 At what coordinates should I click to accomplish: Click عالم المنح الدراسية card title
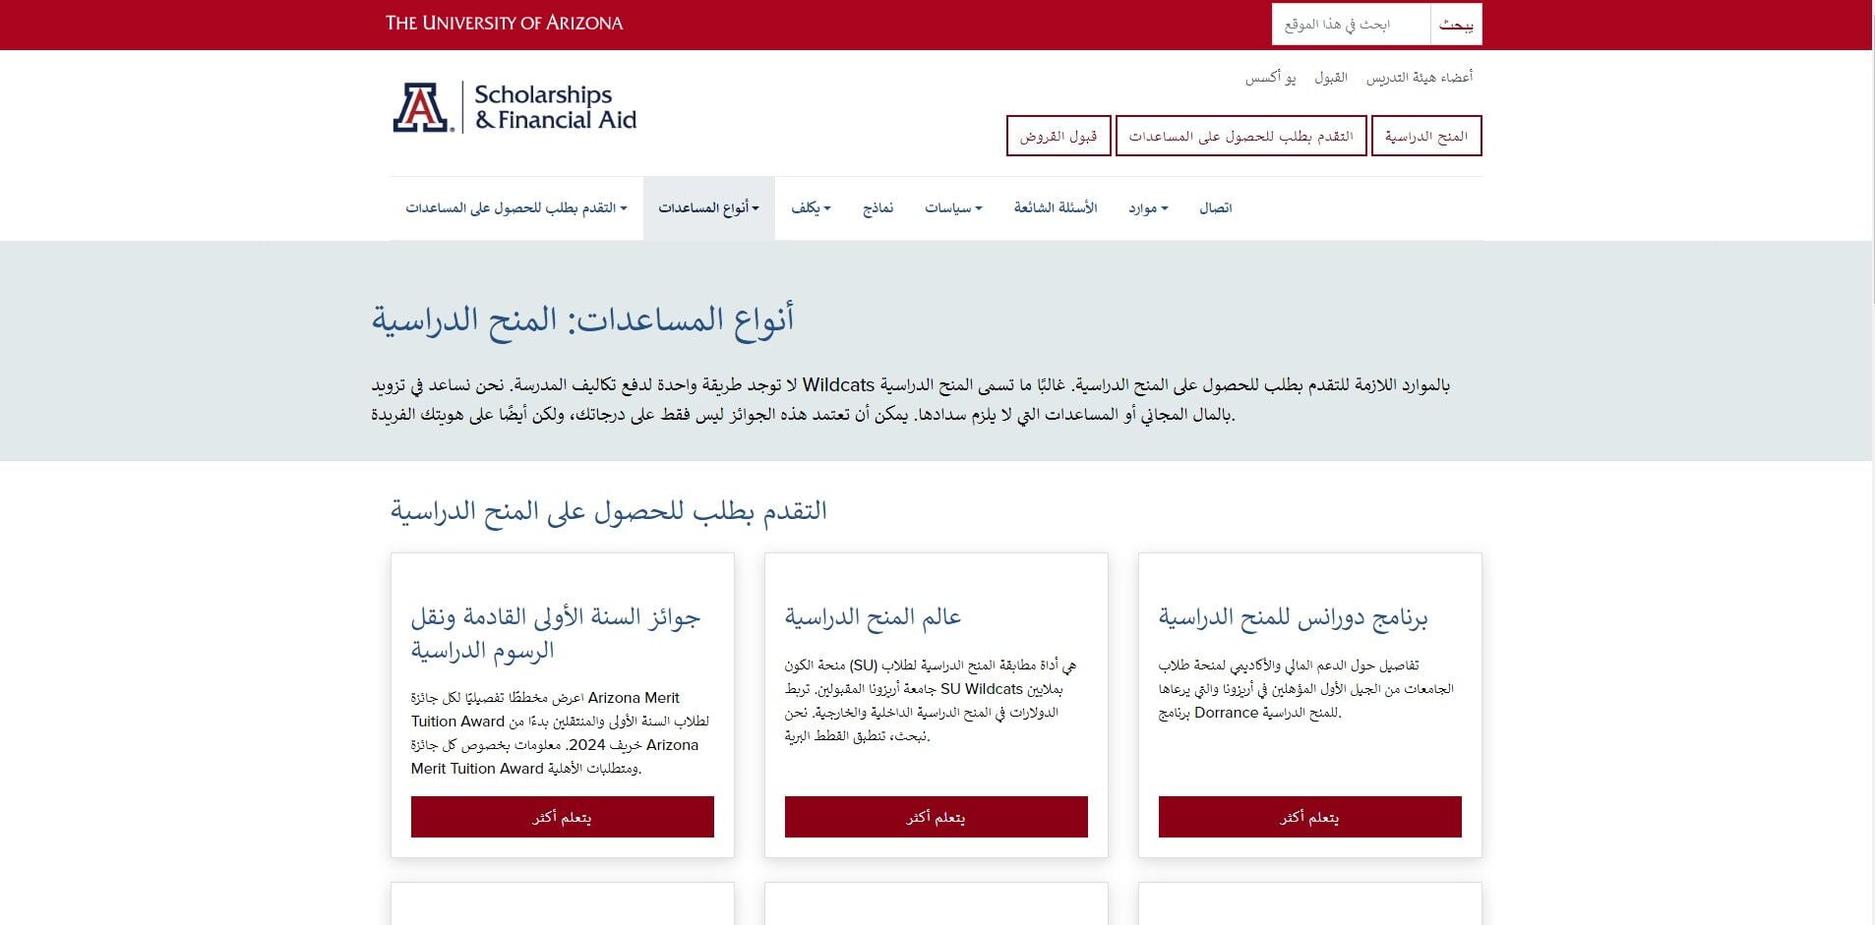tap(873, 617)
